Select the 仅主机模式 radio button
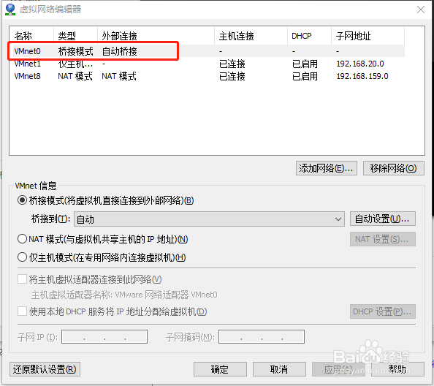Viewport: 434px width, 386px height. point(22,257)
